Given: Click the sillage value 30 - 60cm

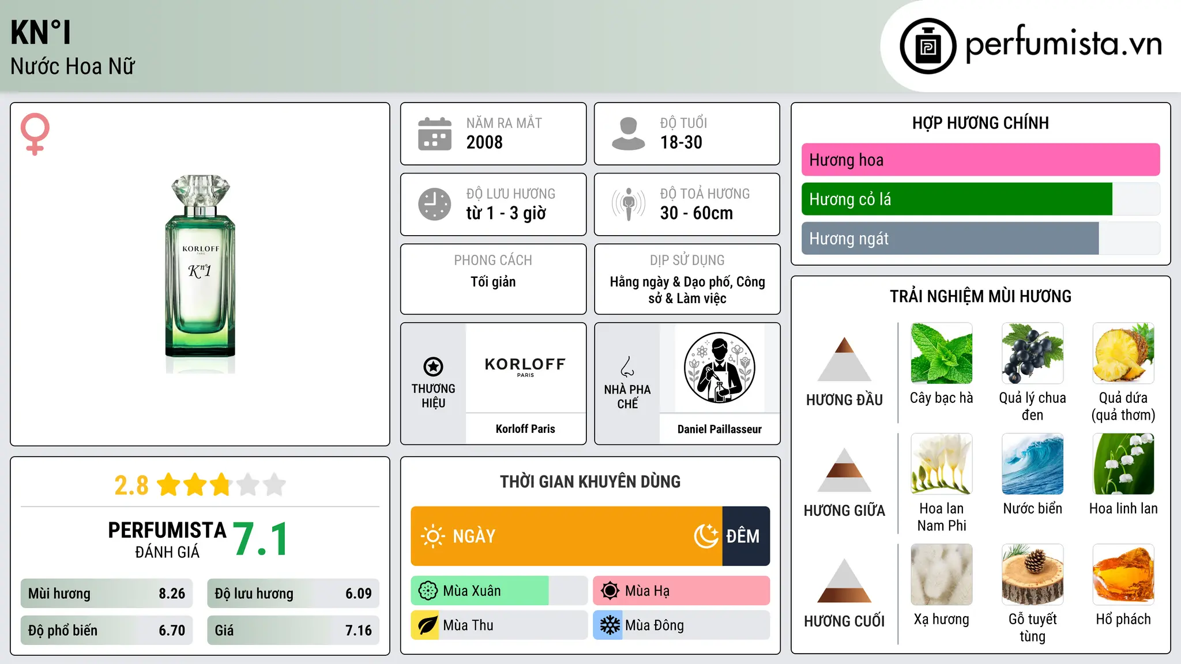Looking at the screenshot, I should click(697, 213).
